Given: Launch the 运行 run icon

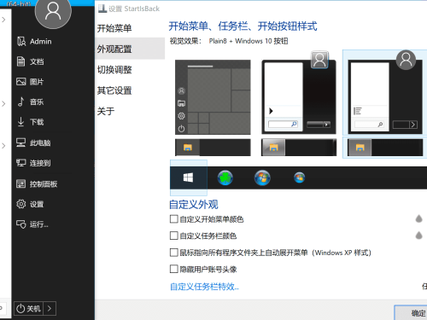Looking at the screenshot, I should (21, 224).
